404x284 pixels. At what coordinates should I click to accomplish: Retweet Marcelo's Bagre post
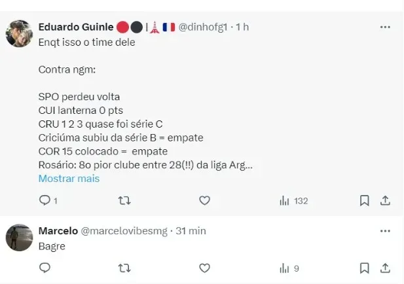(x=124, y=268)
